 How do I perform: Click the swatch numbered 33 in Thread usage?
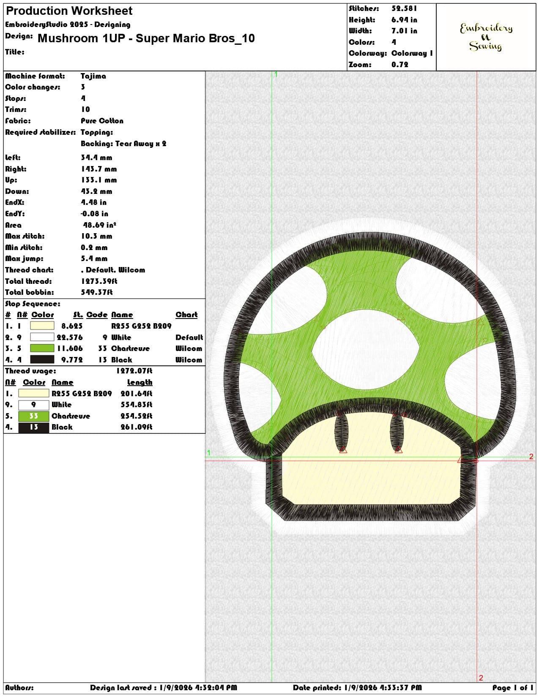[34, 416]
